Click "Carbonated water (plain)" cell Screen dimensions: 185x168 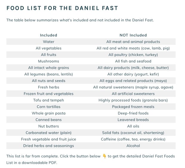tap(49, 133)
